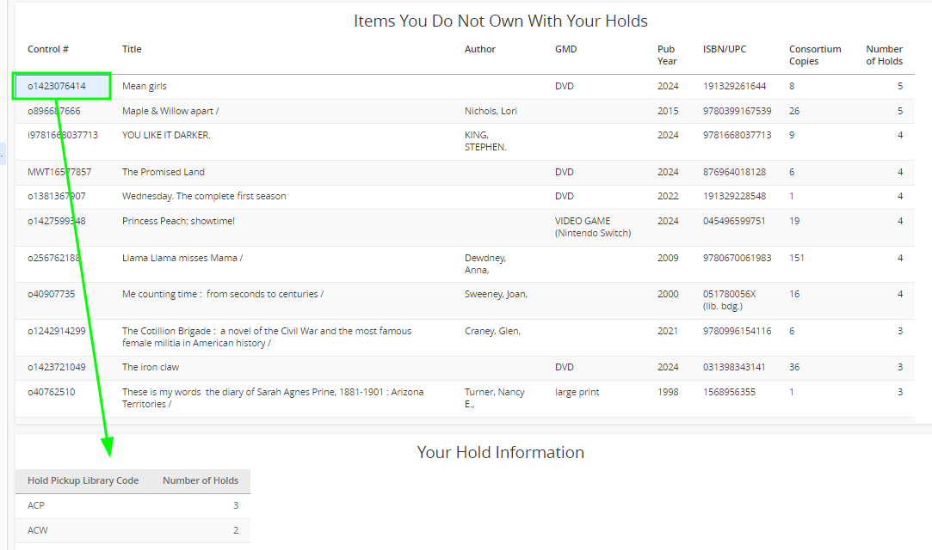Select pub year 1998 cell
This screenshot has width=932, height=550.
click(x=668, y=392)
